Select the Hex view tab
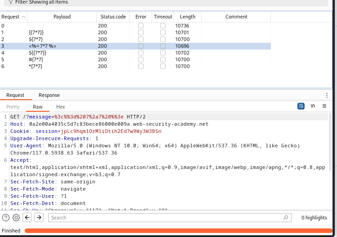This screenshot has width=337, height=237. (x=60, y=107)
